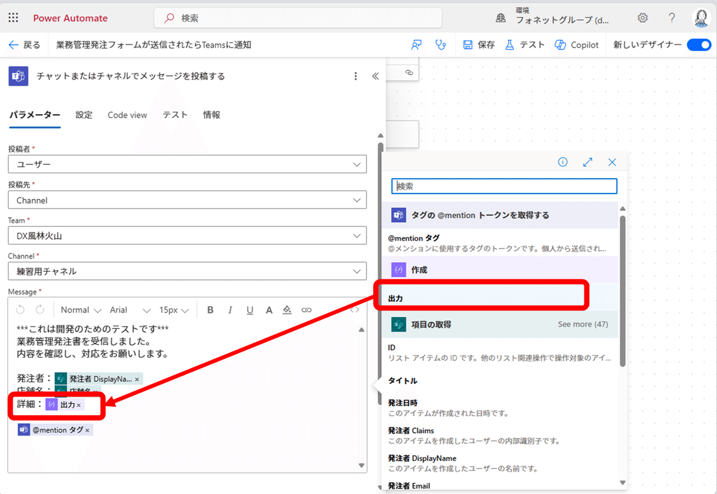Toggle bold formatting
The width and height of the screenshot is (717, 494).
(210, 309)
